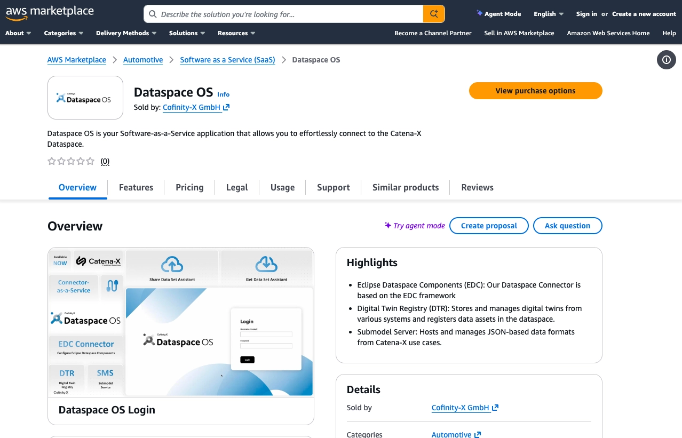Image resolution: width=682 pixels, height=438 pixels.
Task: Expand the Delivery Methods dropdown
Action: coord(126,33)
